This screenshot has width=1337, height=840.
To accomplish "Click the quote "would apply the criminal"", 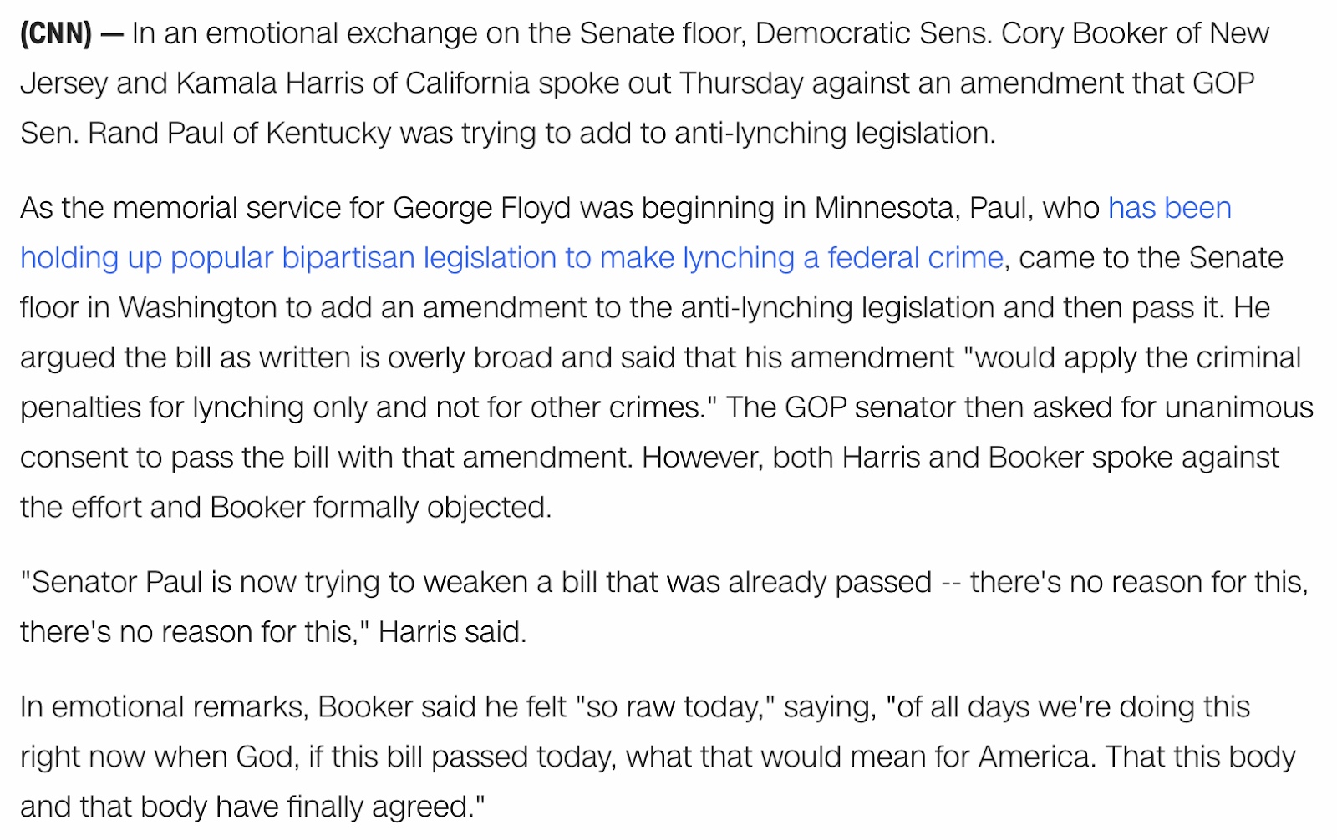I will click(x=1133, y=357).
